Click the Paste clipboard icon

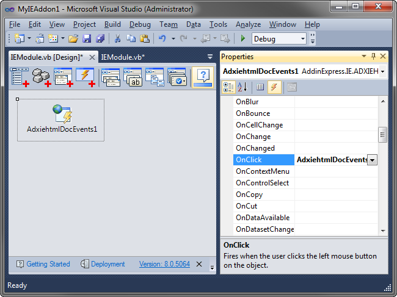click(145, 38)
